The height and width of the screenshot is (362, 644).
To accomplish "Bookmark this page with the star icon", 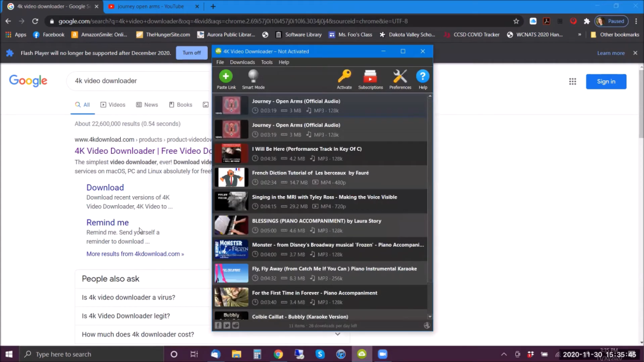I will point(517,21).
